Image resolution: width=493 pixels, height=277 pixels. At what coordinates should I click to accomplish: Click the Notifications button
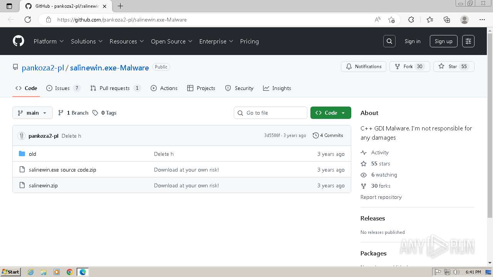tap(364, 67)
